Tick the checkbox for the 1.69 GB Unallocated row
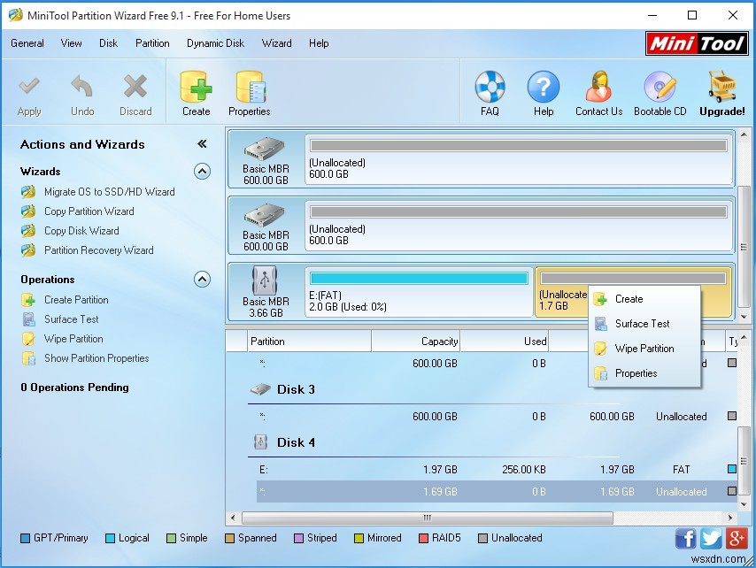The width and height of the screenshot is (756, 568). 732,491
